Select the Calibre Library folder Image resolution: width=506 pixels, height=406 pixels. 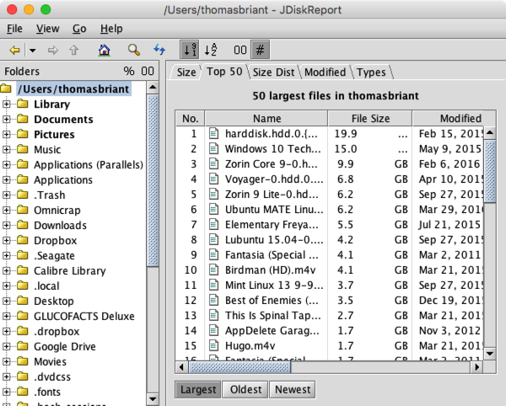tap(70, 270)
